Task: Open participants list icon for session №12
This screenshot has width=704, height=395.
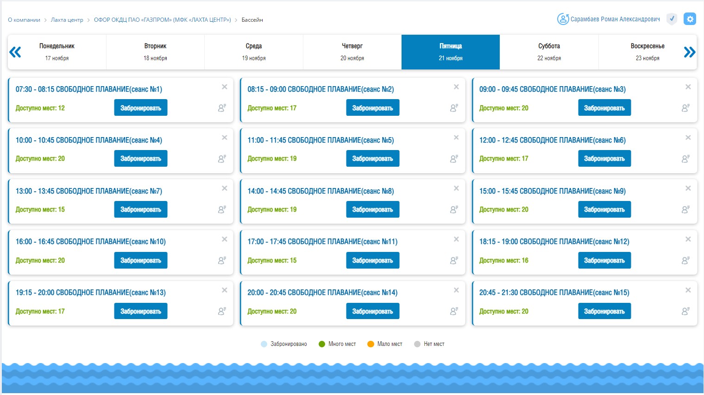Action: [685, 260]
